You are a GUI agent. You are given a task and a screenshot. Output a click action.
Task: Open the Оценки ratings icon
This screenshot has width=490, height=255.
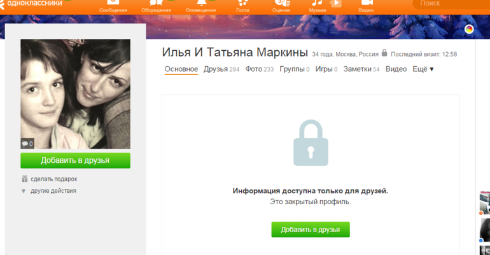[281, 3]
